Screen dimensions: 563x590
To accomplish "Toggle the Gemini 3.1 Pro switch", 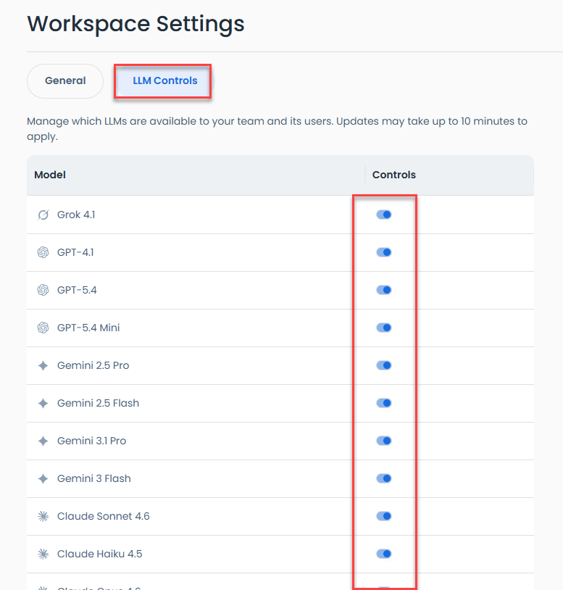I will click(384, 440).
